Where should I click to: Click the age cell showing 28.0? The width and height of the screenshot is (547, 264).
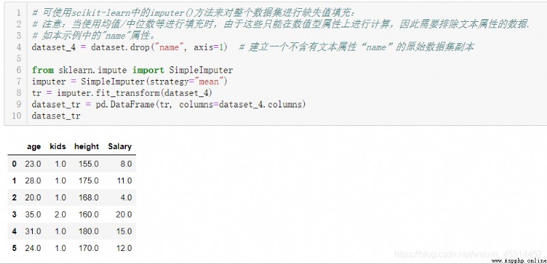click(33, 181)
